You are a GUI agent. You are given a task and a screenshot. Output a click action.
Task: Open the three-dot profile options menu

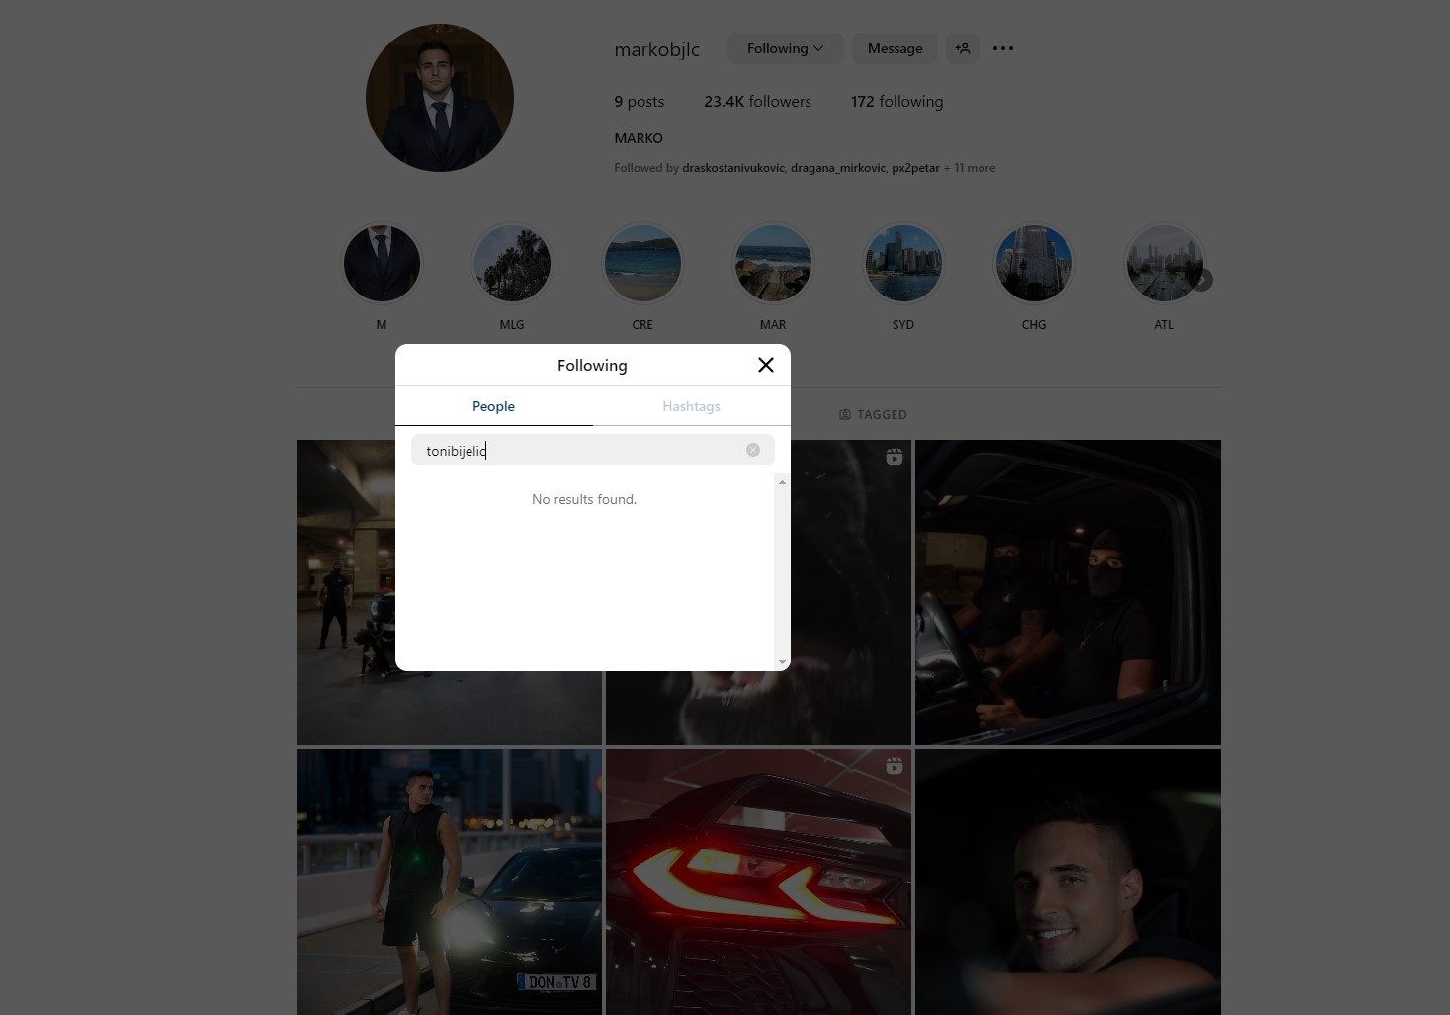coord(1002,48)
